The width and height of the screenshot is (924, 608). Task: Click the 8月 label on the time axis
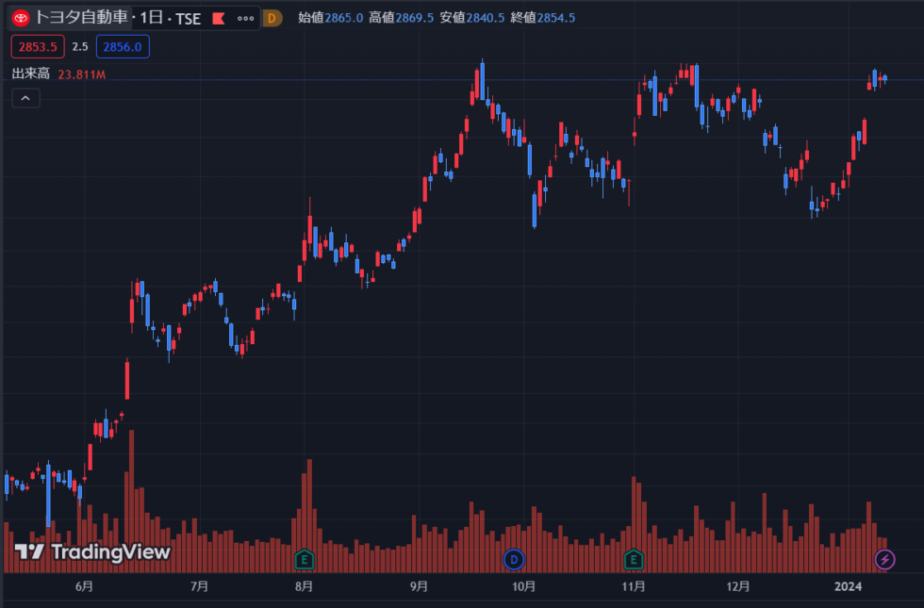[x=304, y=586]
